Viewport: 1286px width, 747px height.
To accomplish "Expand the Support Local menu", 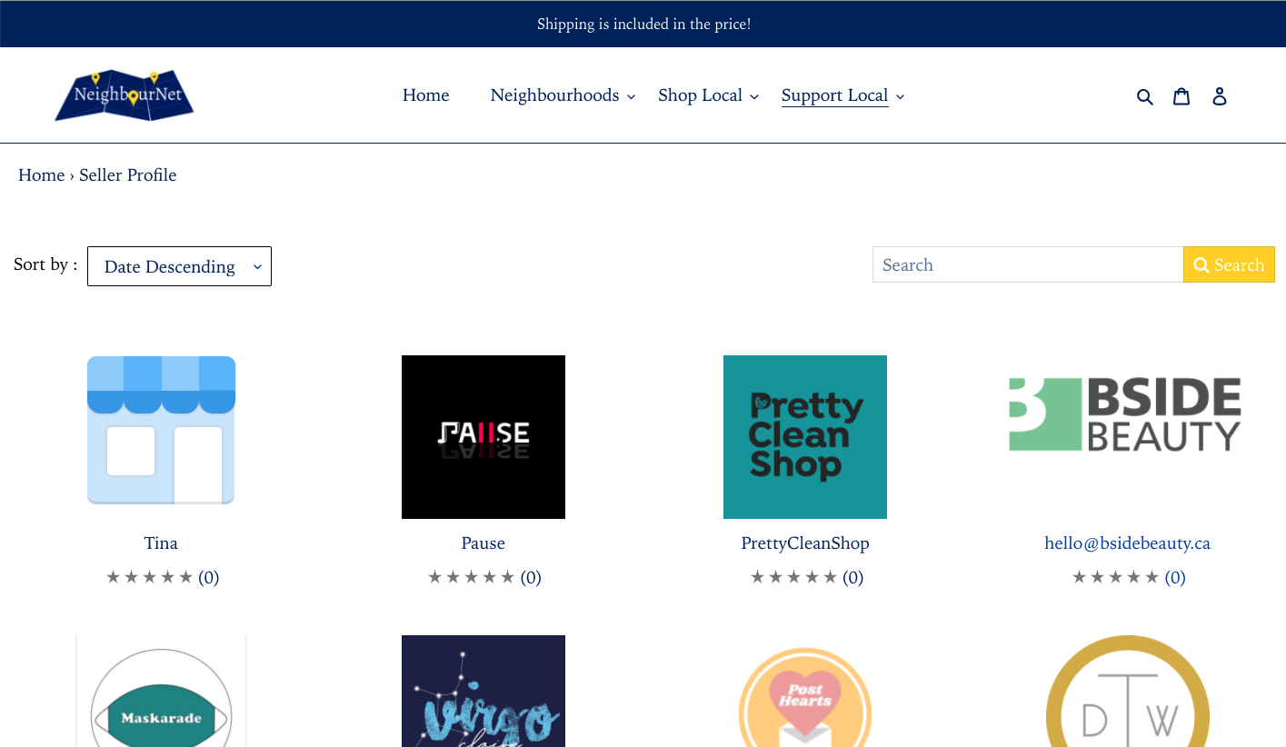I will coord(842,95).
